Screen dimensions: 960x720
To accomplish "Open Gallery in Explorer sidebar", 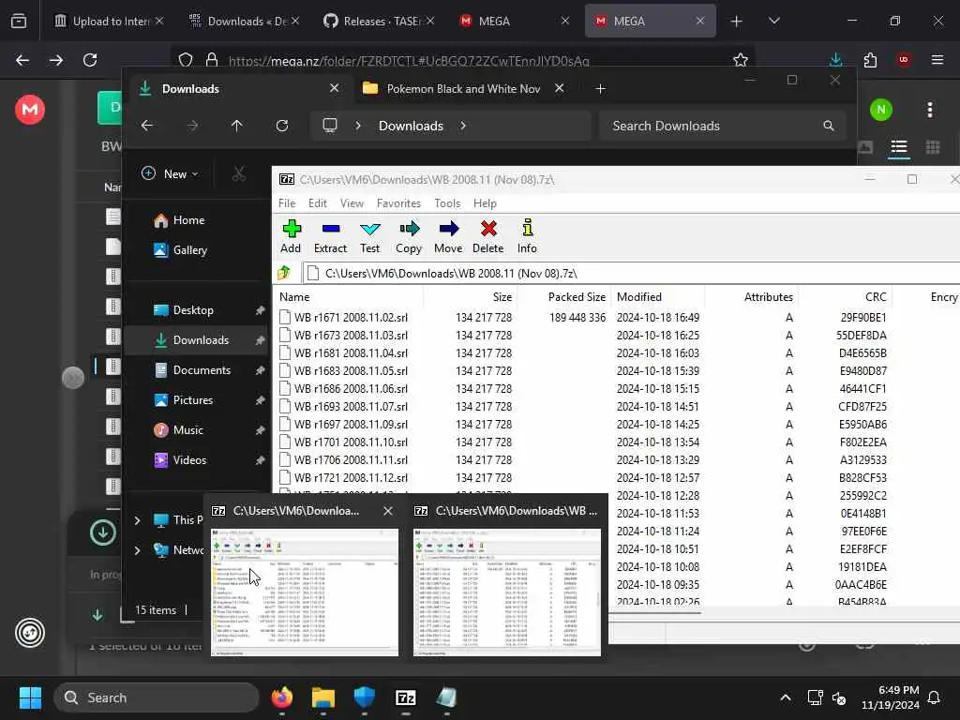I will (x=189, y=249).
